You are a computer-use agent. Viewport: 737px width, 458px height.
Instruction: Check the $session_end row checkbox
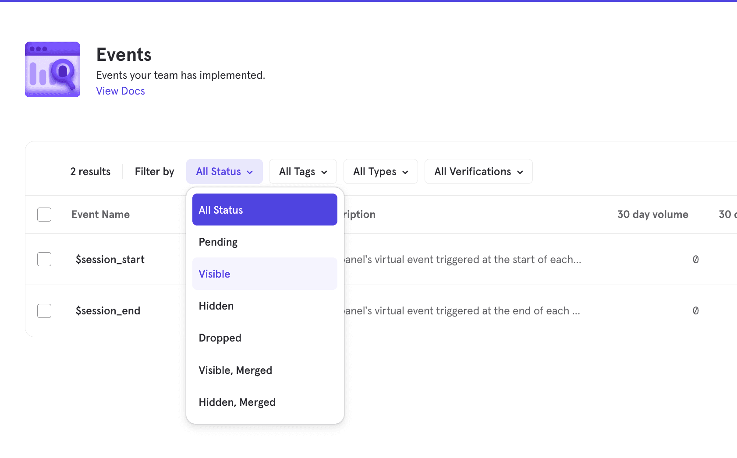44,310
